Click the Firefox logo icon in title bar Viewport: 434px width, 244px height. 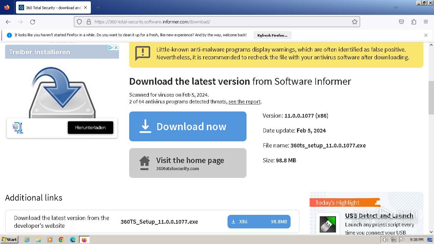coord(7,7)
